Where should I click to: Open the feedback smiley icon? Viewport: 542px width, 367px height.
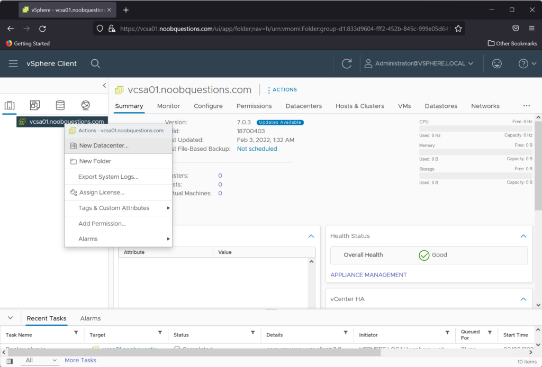[x=496, y=63]
